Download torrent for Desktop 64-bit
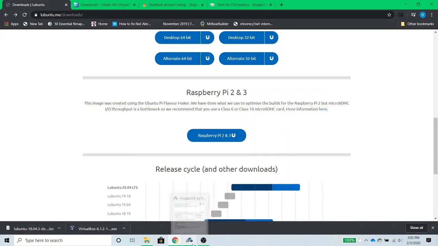The width and height of the screenshot is (438, 246). point(207,38)
